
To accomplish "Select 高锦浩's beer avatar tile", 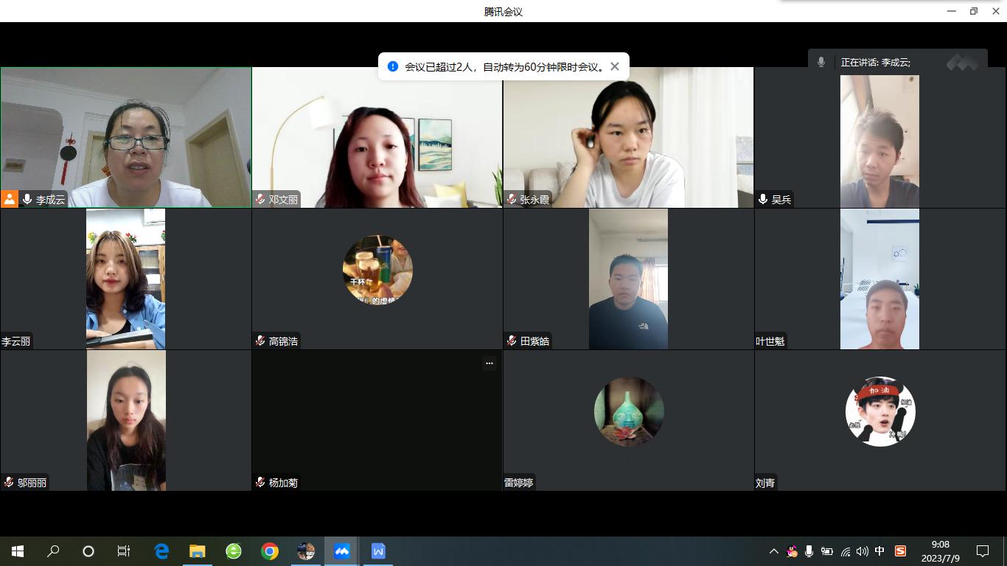I will coord(377,270).
